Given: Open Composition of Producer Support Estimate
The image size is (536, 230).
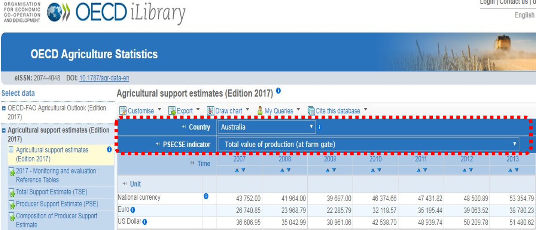Looking at the screenshot, I should [57, 220].
